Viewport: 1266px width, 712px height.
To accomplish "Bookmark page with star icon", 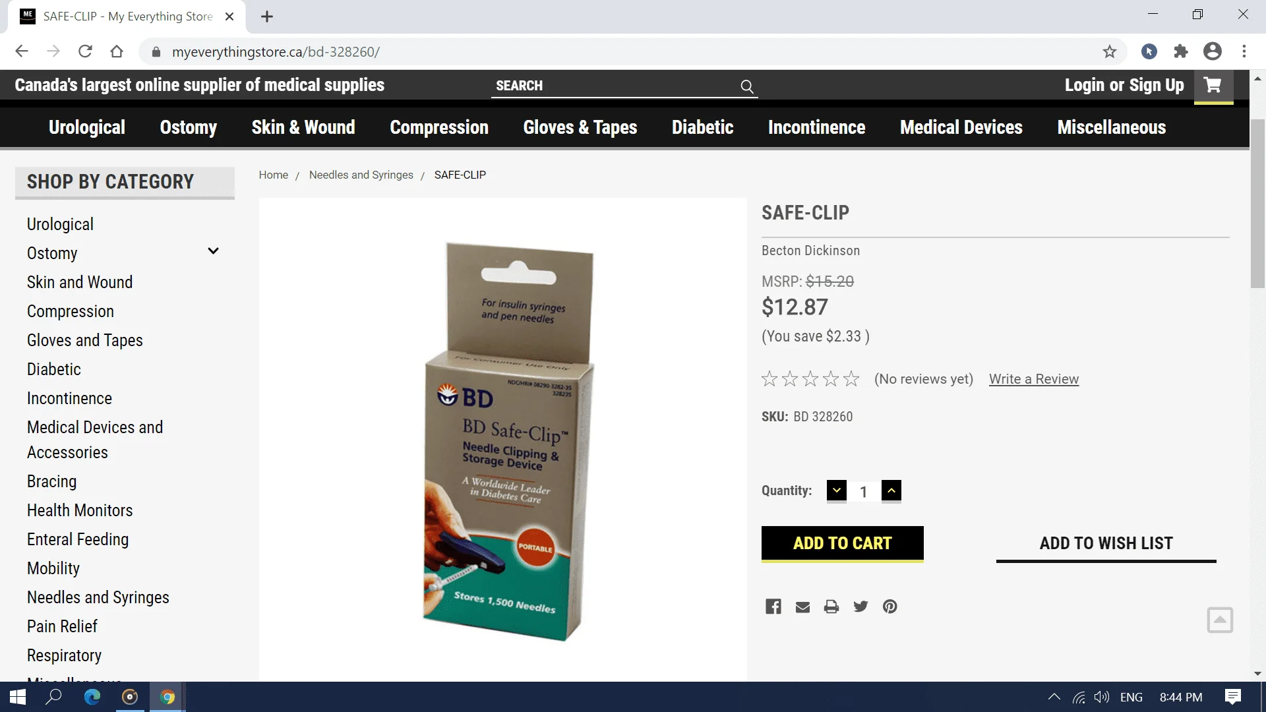I will click(x=1110, y=51).
